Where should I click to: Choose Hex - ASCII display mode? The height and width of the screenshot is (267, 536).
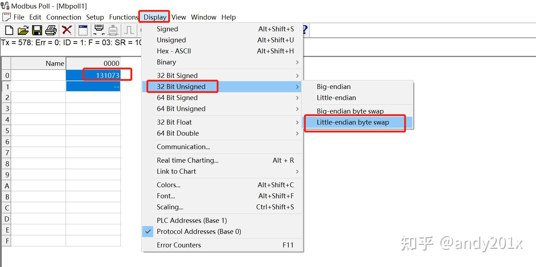click(174, 51)
